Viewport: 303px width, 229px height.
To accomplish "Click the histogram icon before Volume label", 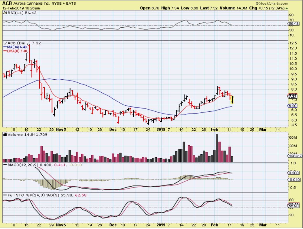I will click(x=5, y=134).
